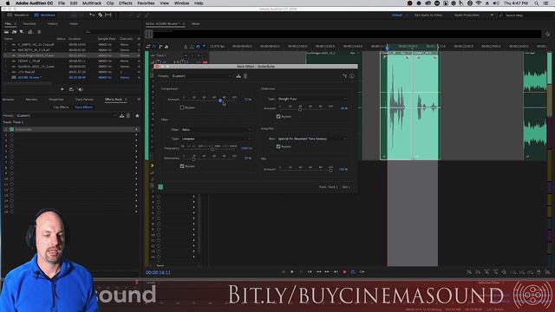This screenshot has width=555, height=312.
Task: Click Move Playhead to Next in transport
Action: pos(336,271)
